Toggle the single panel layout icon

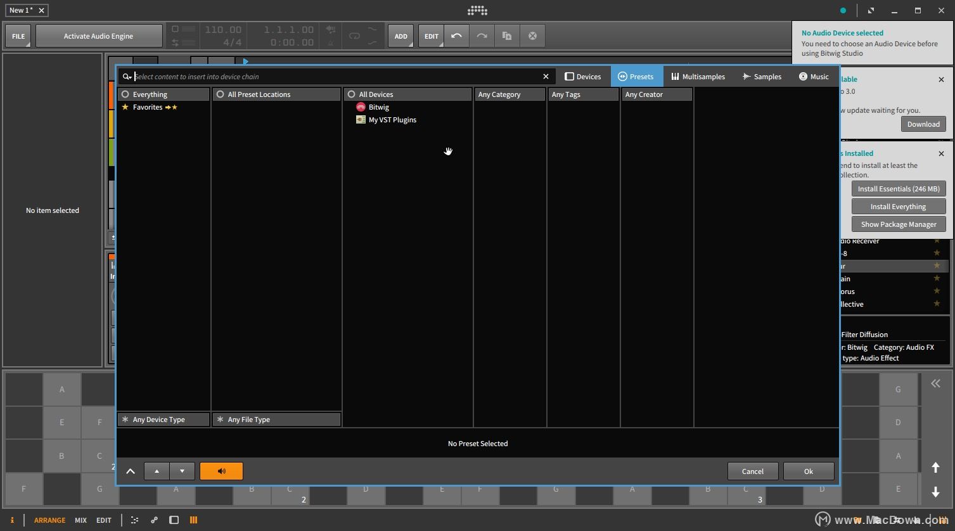[174, 520]
